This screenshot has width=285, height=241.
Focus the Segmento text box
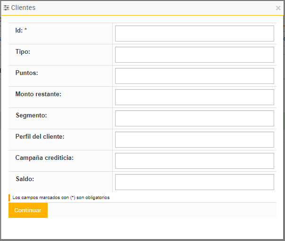(194, 118)
